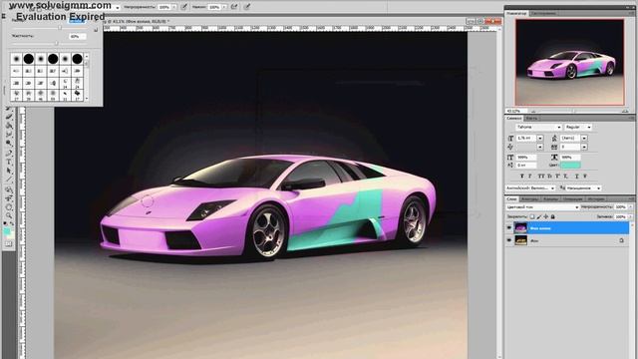
Task: Select the Eraser tool in toolbox
Action: (9, 118)
